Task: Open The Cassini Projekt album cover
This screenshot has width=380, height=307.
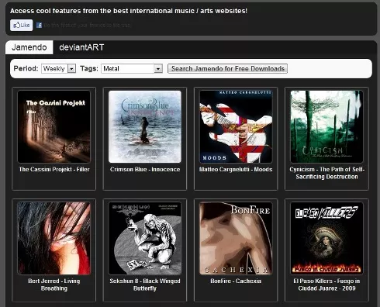Action: 54,126
